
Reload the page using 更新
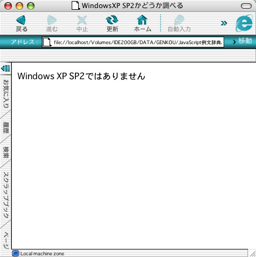click(x=112, y=23)
